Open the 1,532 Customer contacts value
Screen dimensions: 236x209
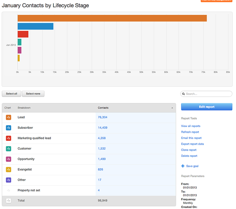point(102,149)
